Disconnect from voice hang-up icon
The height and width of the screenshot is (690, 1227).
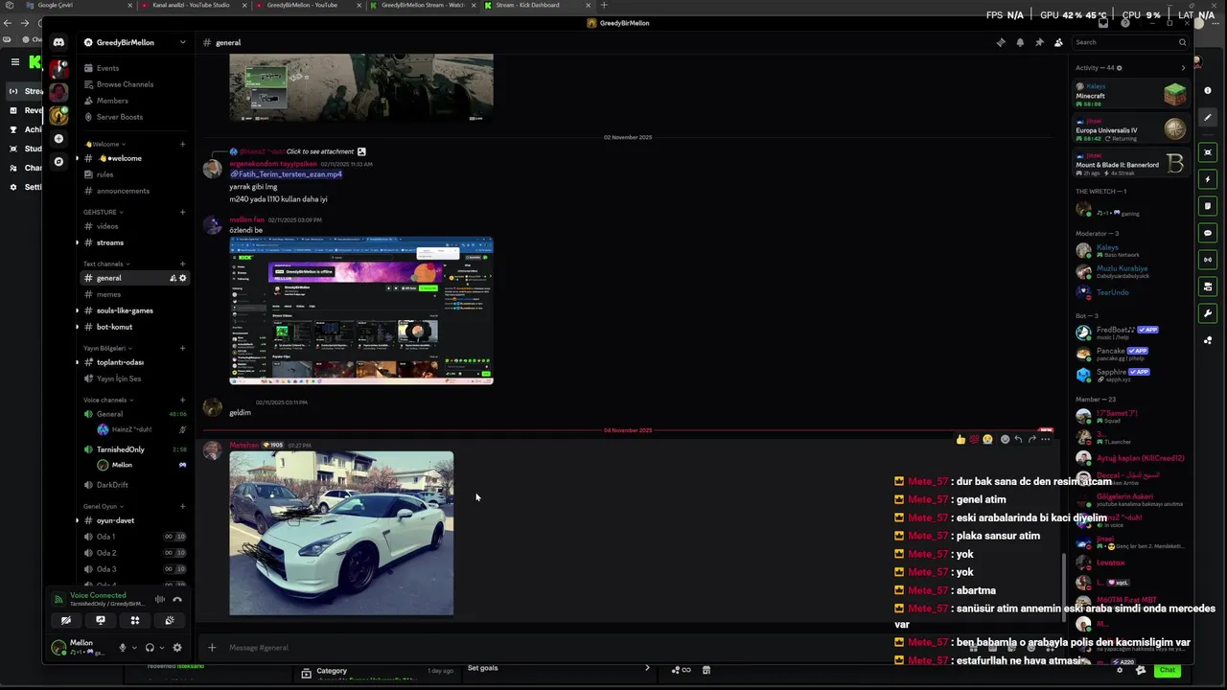[177, 600]
